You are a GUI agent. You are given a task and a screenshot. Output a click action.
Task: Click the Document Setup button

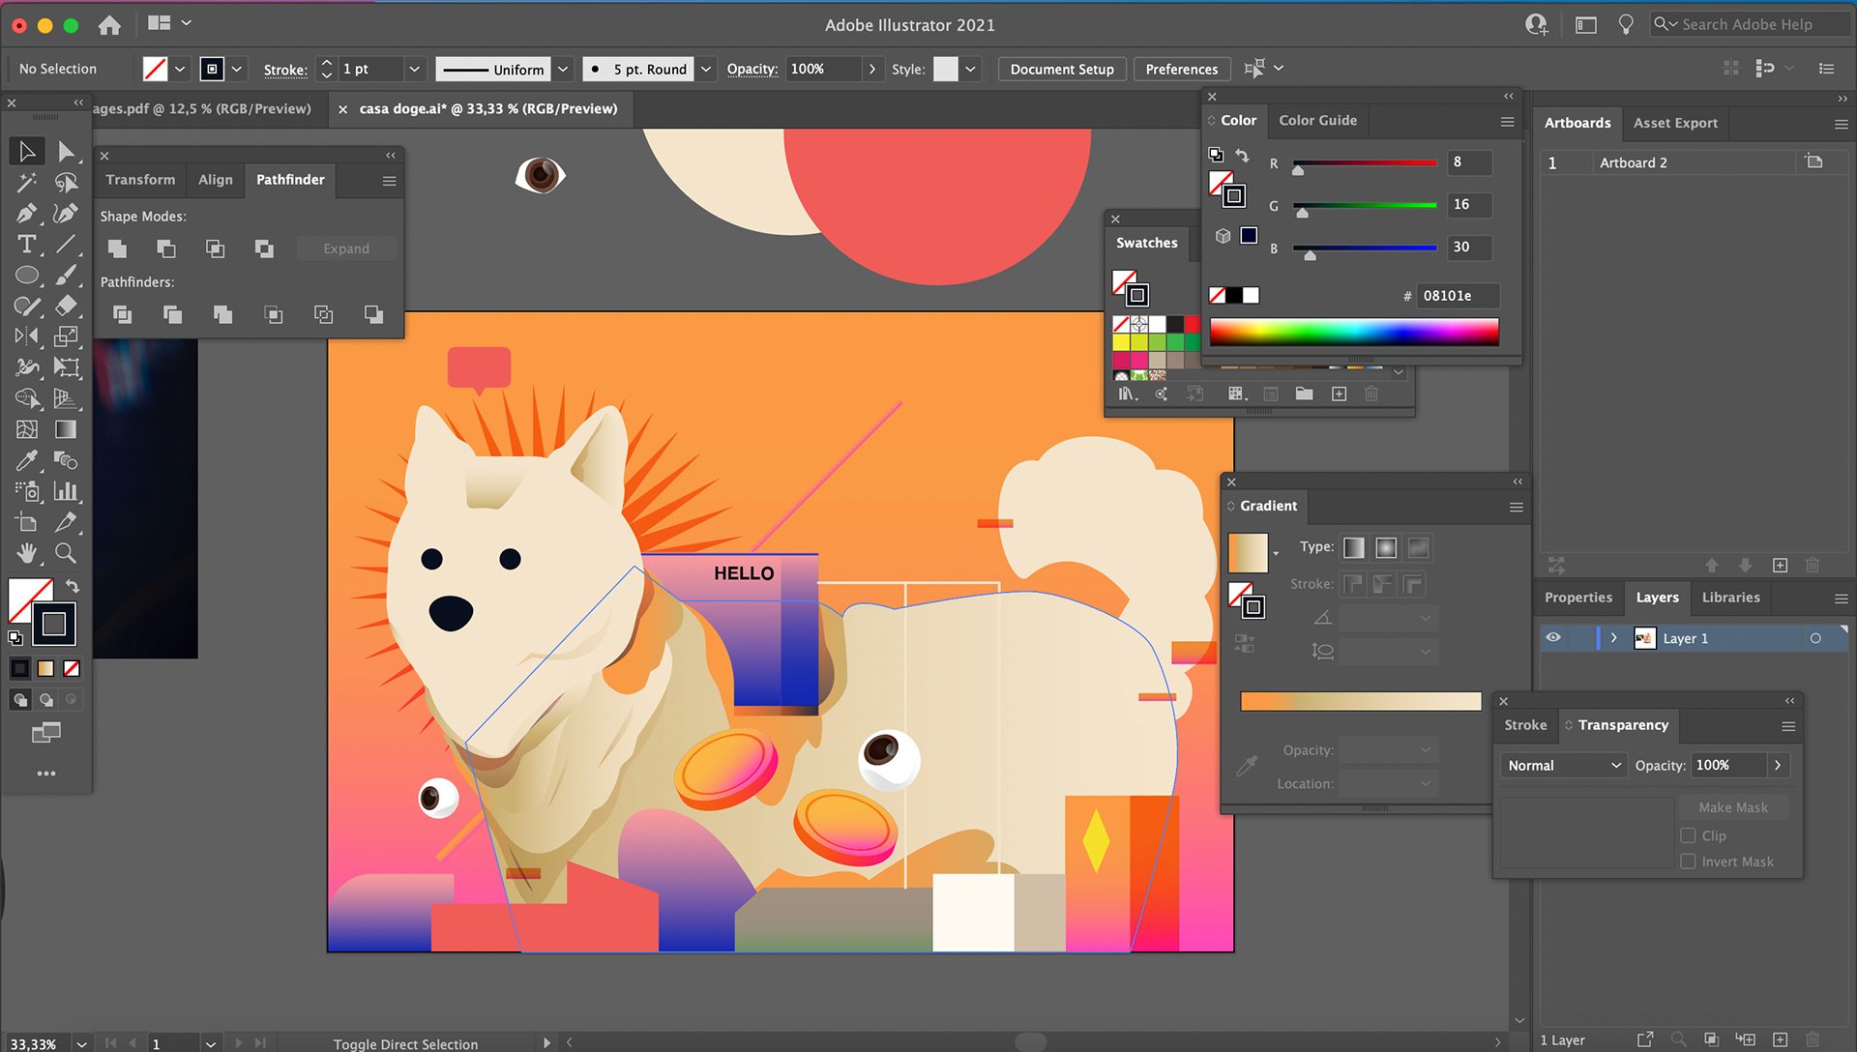[x=1061, y=69]
